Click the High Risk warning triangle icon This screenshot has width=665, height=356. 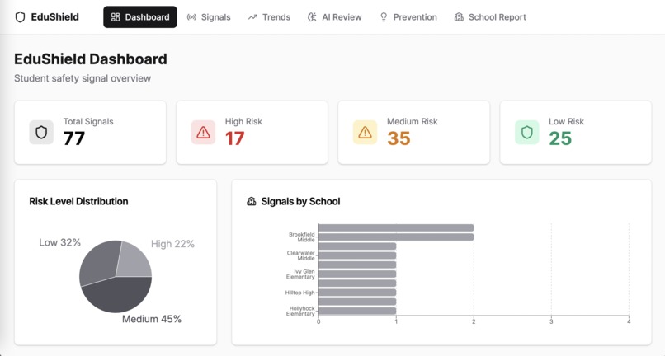tap(203, 132)
